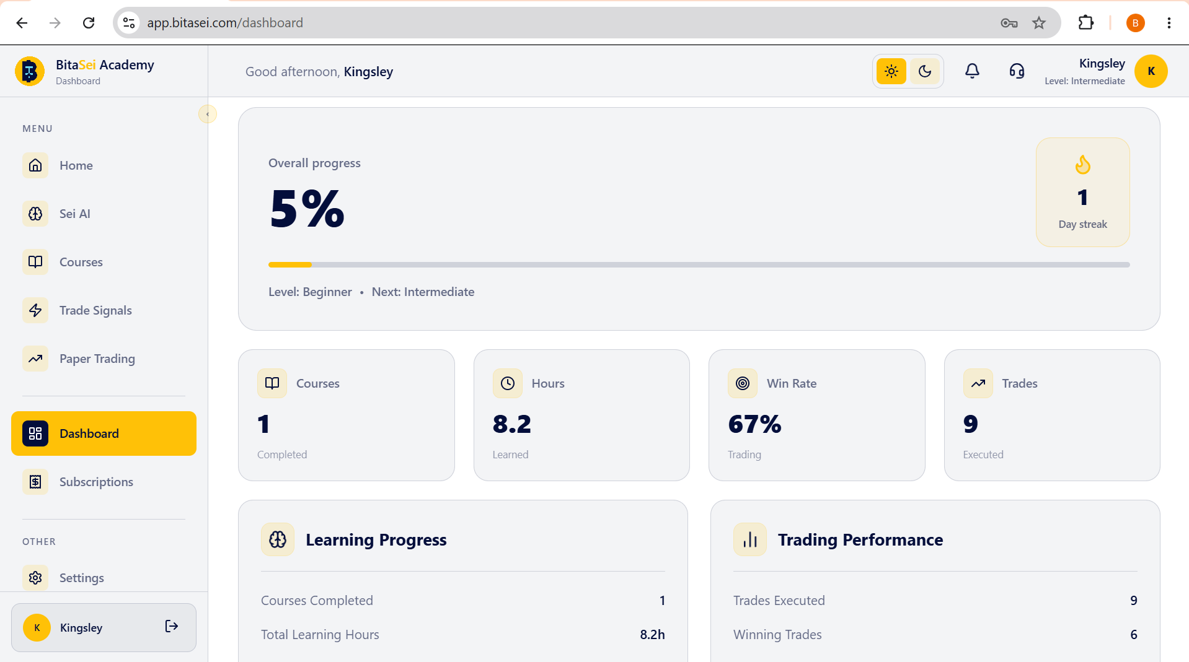
Task: Open the Home menu item
Action: [x=104, y=165]
